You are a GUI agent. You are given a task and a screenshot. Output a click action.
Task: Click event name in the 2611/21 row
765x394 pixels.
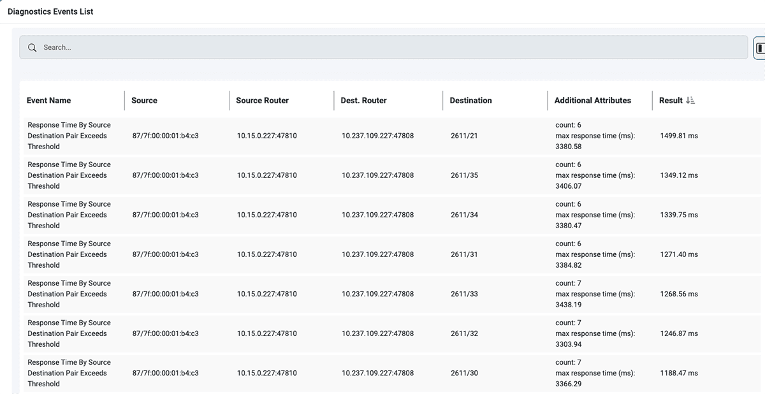69,136
